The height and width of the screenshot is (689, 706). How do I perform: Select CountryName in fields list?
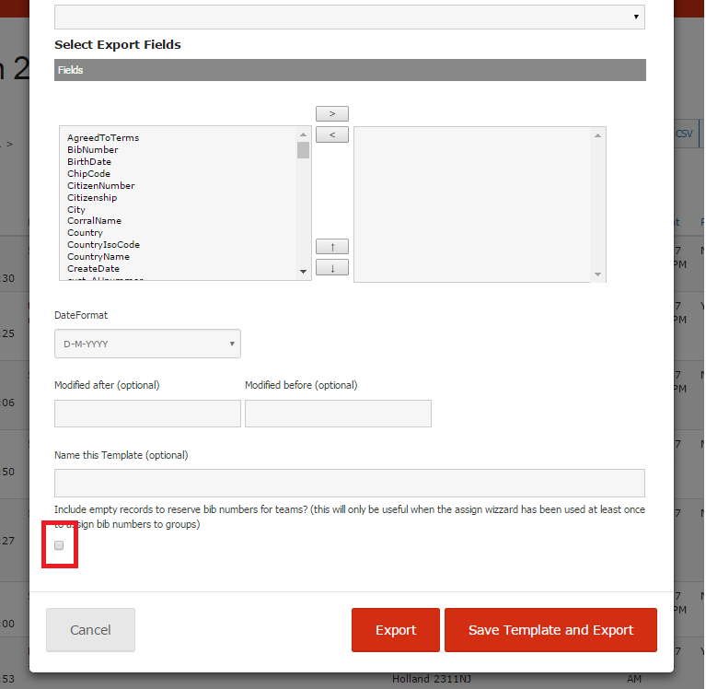coord(98,257)
